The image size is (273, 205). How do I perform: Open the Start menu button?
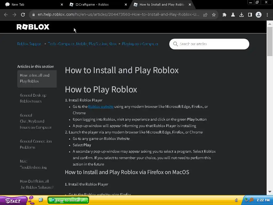13,201
